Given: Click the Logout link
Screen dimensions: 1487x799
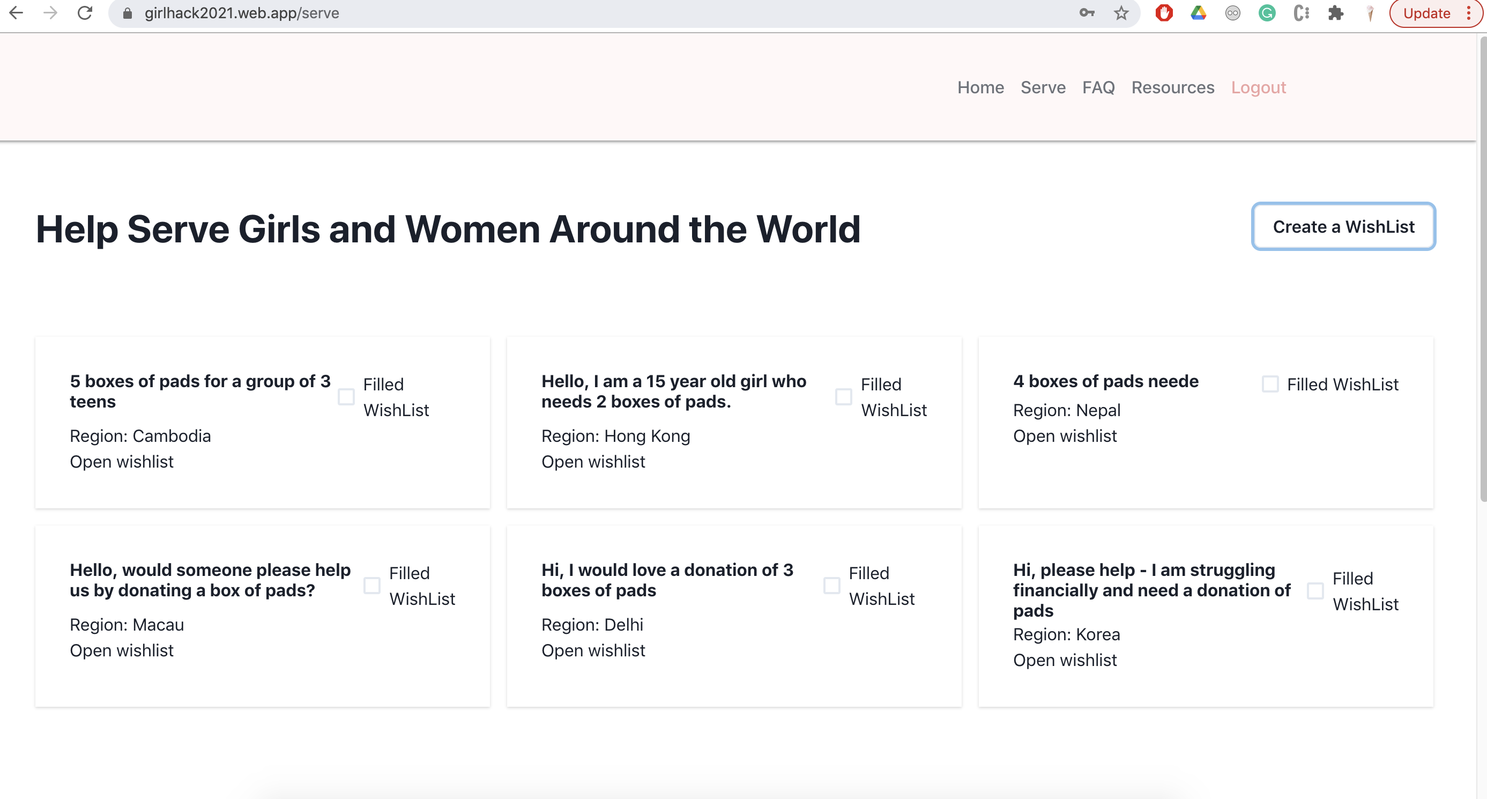Looking at the screenshot, I should click(1259, 87).
